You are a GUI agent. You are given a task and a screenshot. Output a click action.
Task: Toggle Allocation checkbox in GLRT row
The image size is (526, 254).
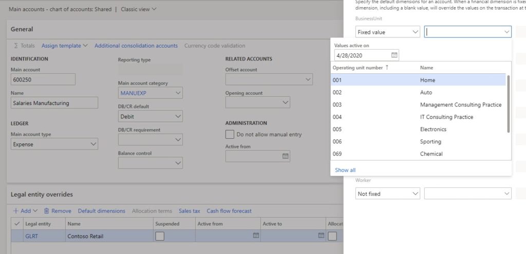[332, 236]
